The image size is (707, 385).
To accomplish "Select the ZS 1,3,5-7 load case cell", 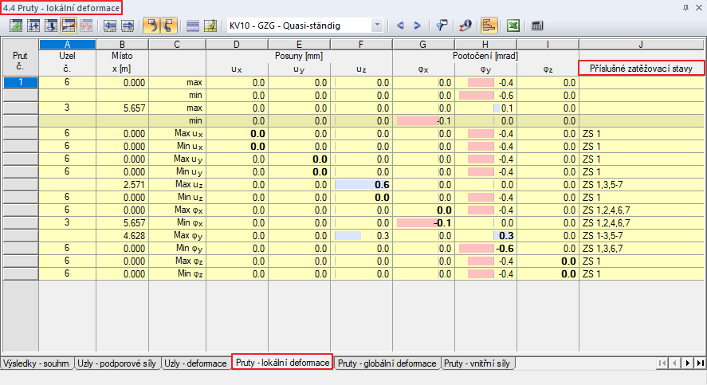I will pyautogui.click(x=641, y=185).
